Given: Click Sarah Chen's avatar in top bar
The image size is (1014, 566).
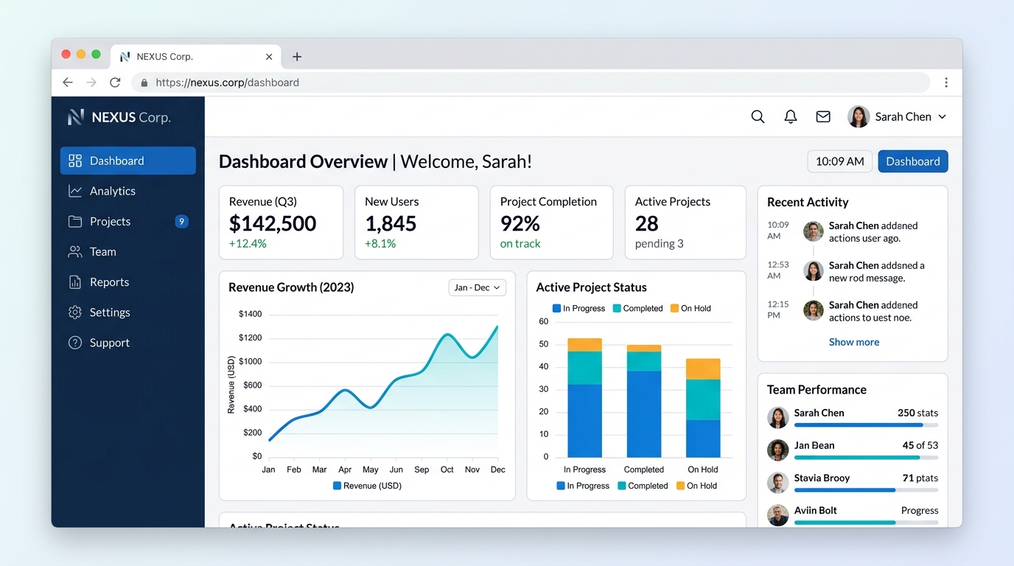Looking at the screenshot, I should click(x=859, y=116).
